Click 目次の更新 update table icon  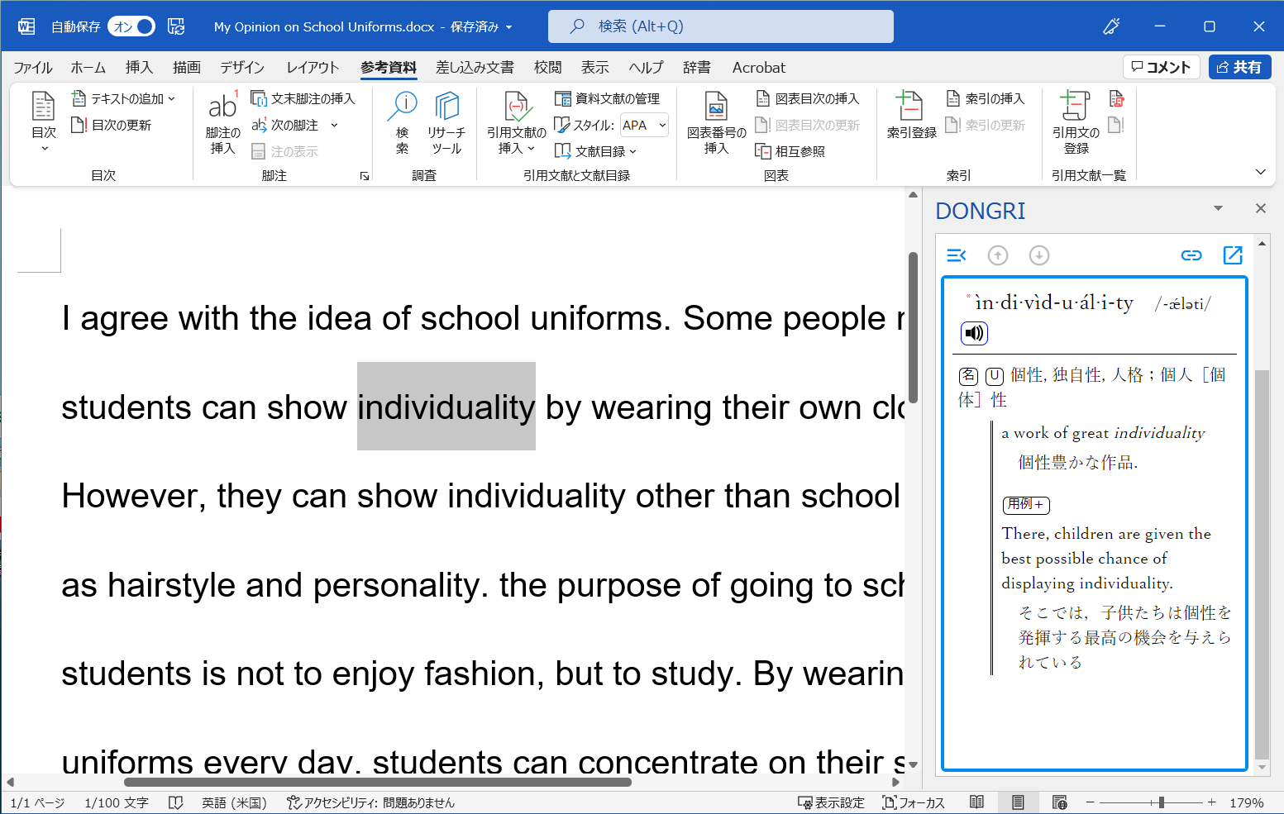click(79, 125)
